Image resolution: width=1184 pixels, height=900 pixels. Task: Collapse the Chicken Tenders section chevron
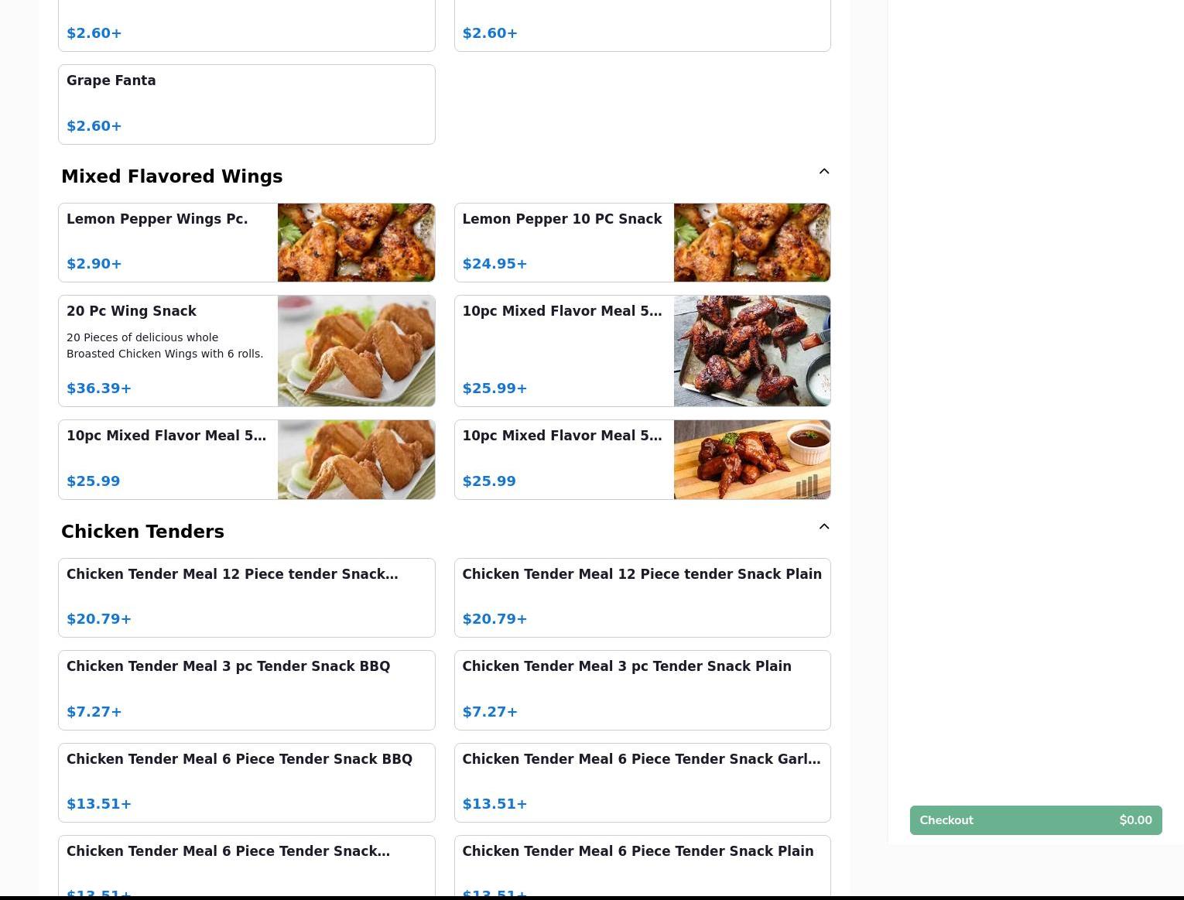coord(824,527)
